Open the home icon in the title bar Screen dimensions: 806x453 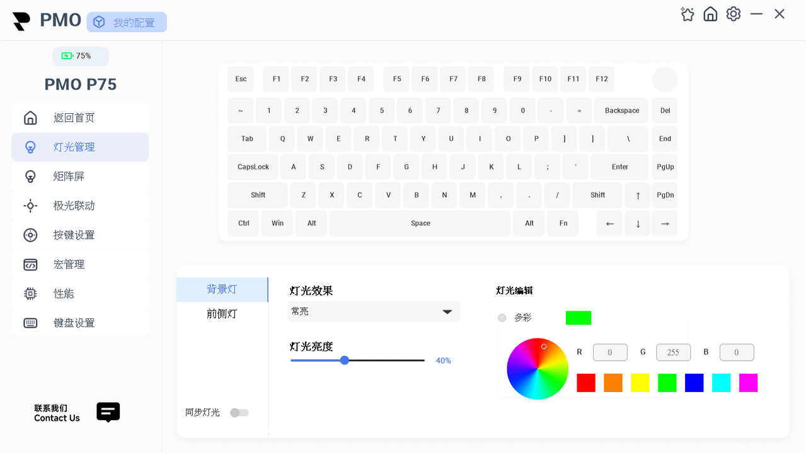tap(710, 14)
